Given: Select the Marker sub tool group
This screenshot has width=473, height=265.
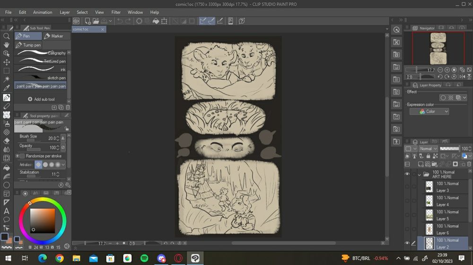Looking at the screenshot, I should (x=56, y=36).
